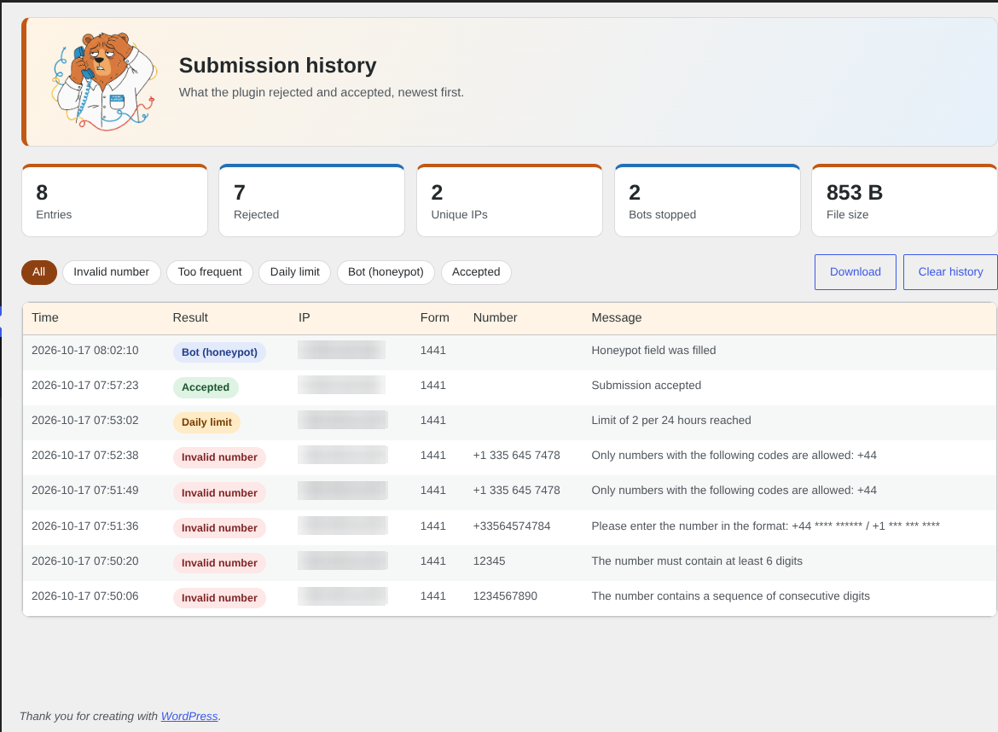This screenshot has height=732, width=998.
Task: Click Invalid number badge at 07:50:06
Action: click(x=219, y=598)
